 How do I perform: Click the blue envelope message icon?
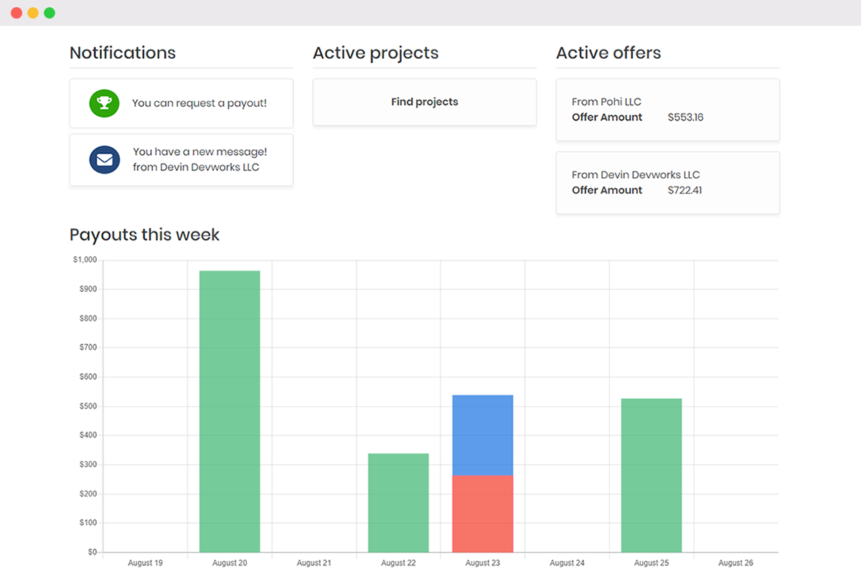click(104, 159)
